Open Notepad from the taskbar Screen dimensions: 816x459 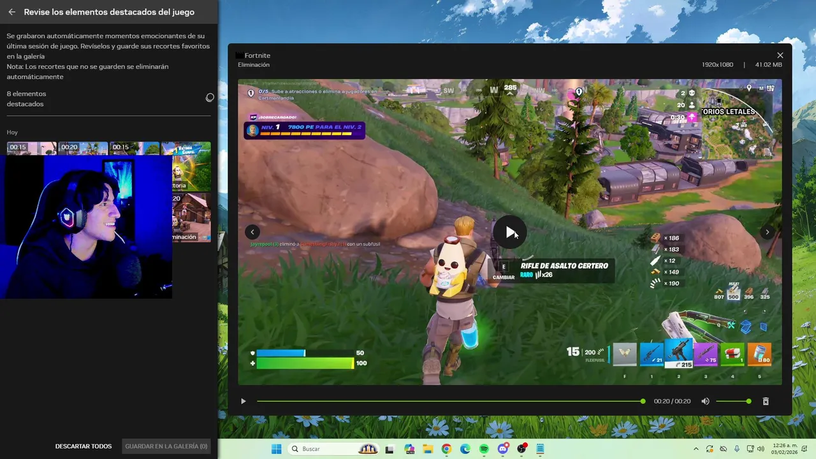click(540, 449)
